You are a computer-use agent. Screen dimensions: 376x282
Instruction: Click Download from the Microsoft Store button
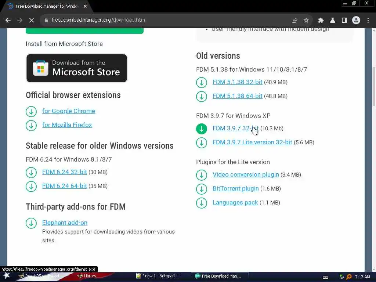tap(77, 68)
